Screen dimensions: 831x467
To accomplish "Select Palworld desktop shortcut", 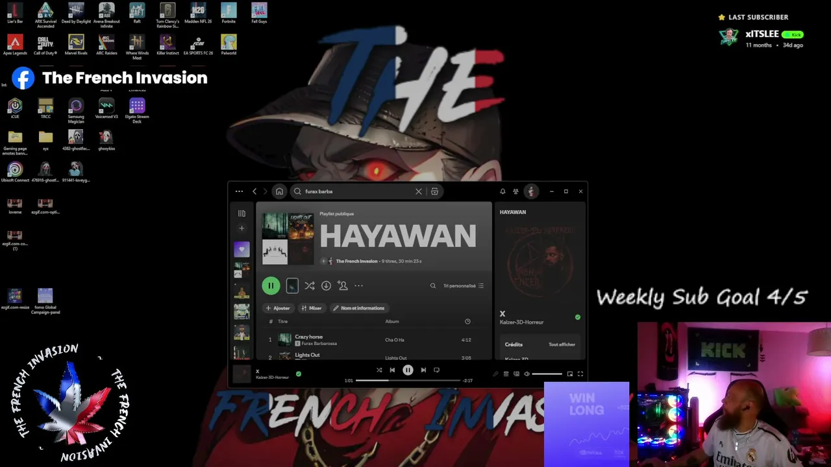I will [x=229, y=45].
